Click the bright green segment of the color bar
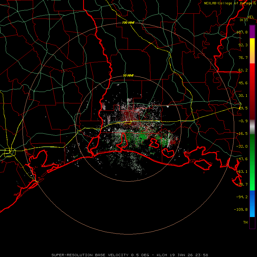257x257 pixels. click(x=252, y=162)
